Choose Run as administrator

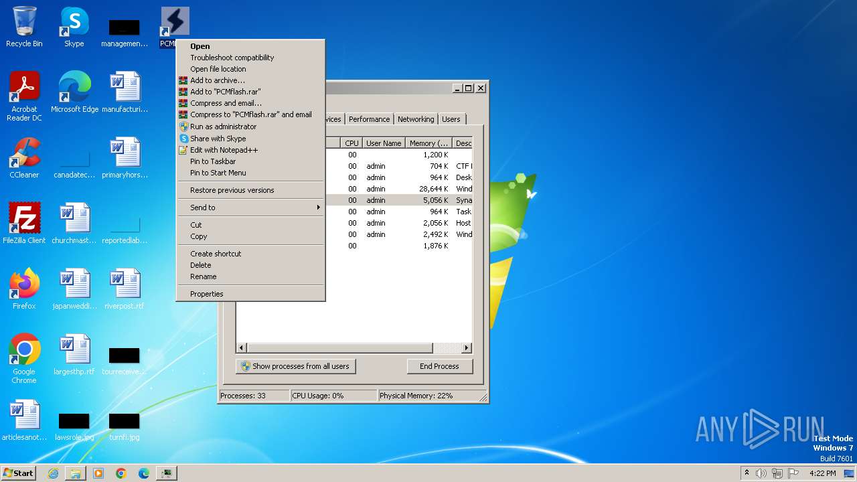pyautogui.click(x=250, y=127)
